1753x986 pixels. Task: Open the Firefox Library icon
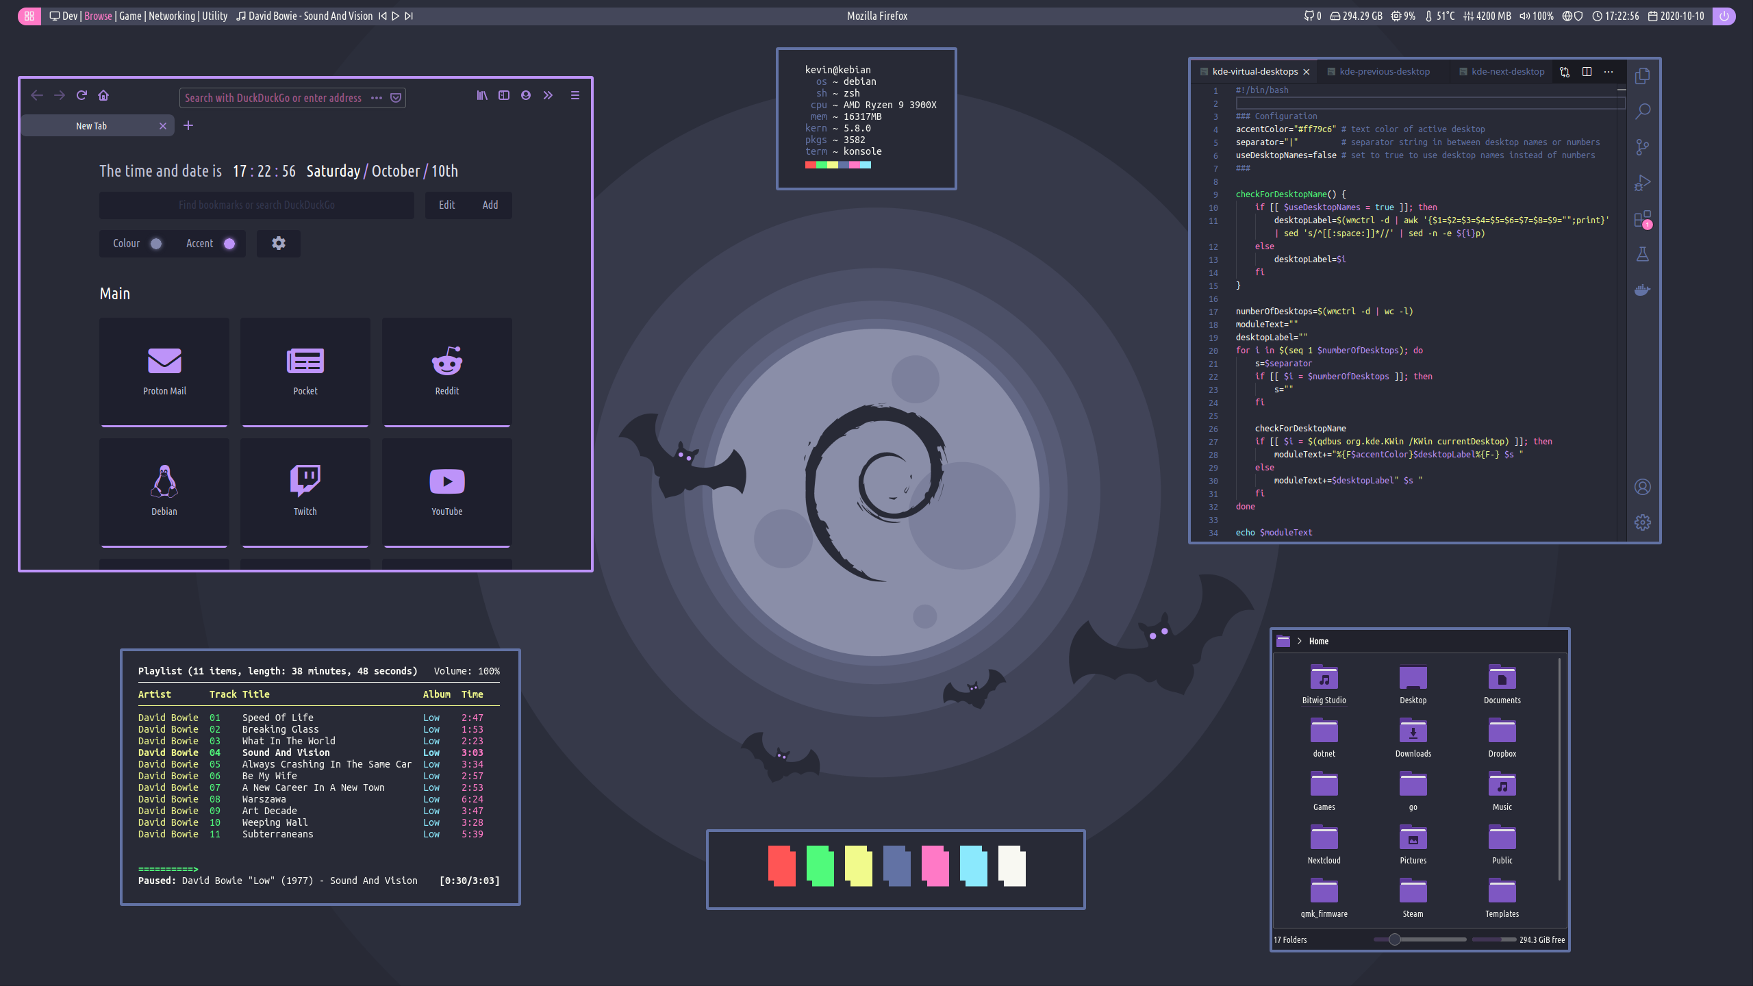point(482,96)
